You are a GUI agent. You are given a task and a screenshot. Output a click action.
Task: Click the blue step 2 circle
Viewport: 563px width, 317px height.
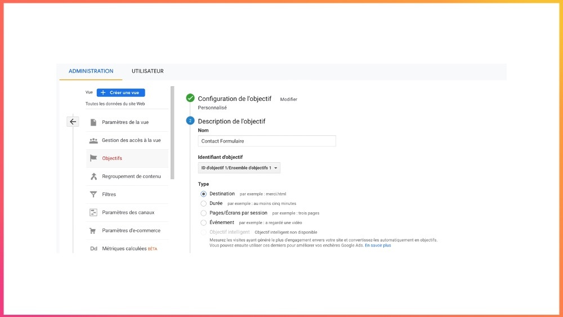coord(190,120)
